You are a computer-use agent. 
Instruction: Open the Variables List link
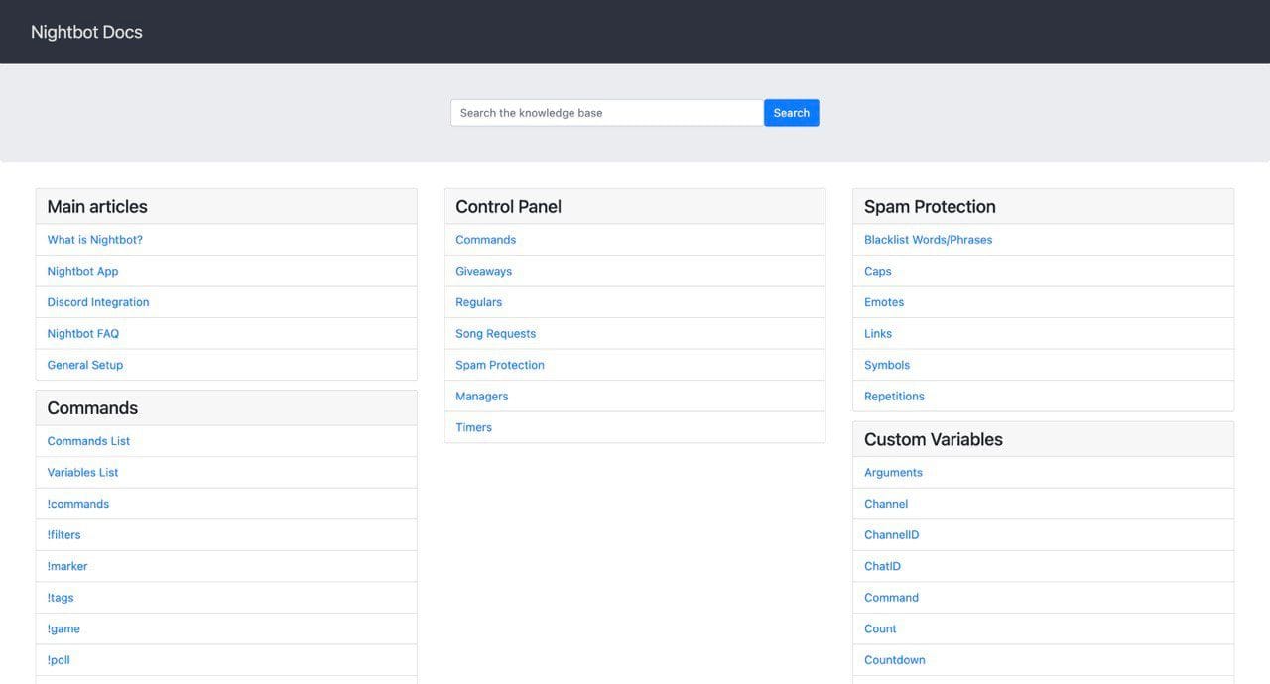pyautogui.click(x=82, y=473)
